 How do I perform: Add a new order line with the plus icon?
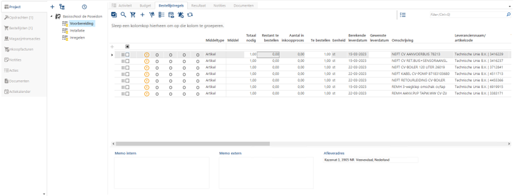tap(143, 15)
